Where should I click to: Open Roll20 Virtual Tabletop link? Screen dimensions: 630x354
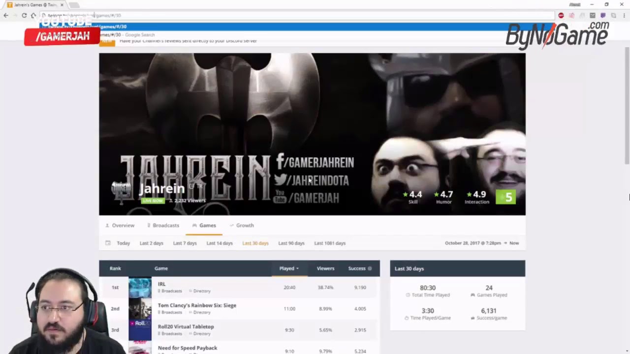point(186,326)
